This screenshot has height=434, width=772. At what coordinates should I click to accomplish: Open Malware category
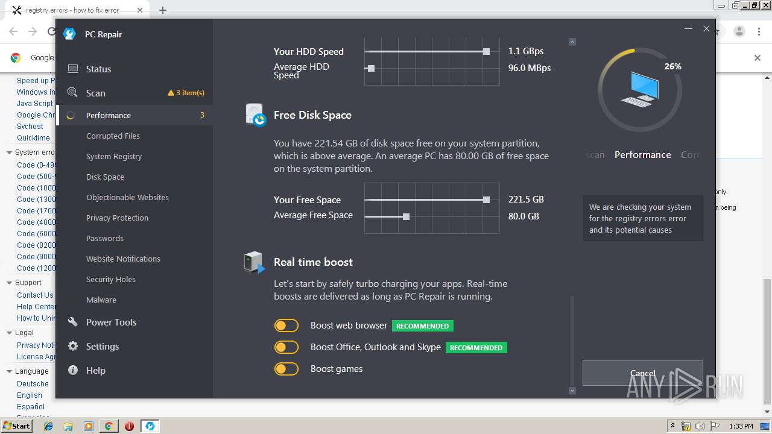pyautogui.click(x=101, y=300)
